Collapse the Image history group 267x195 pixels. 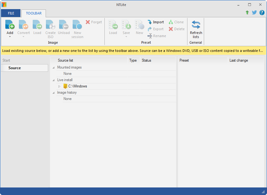point(53,93)
